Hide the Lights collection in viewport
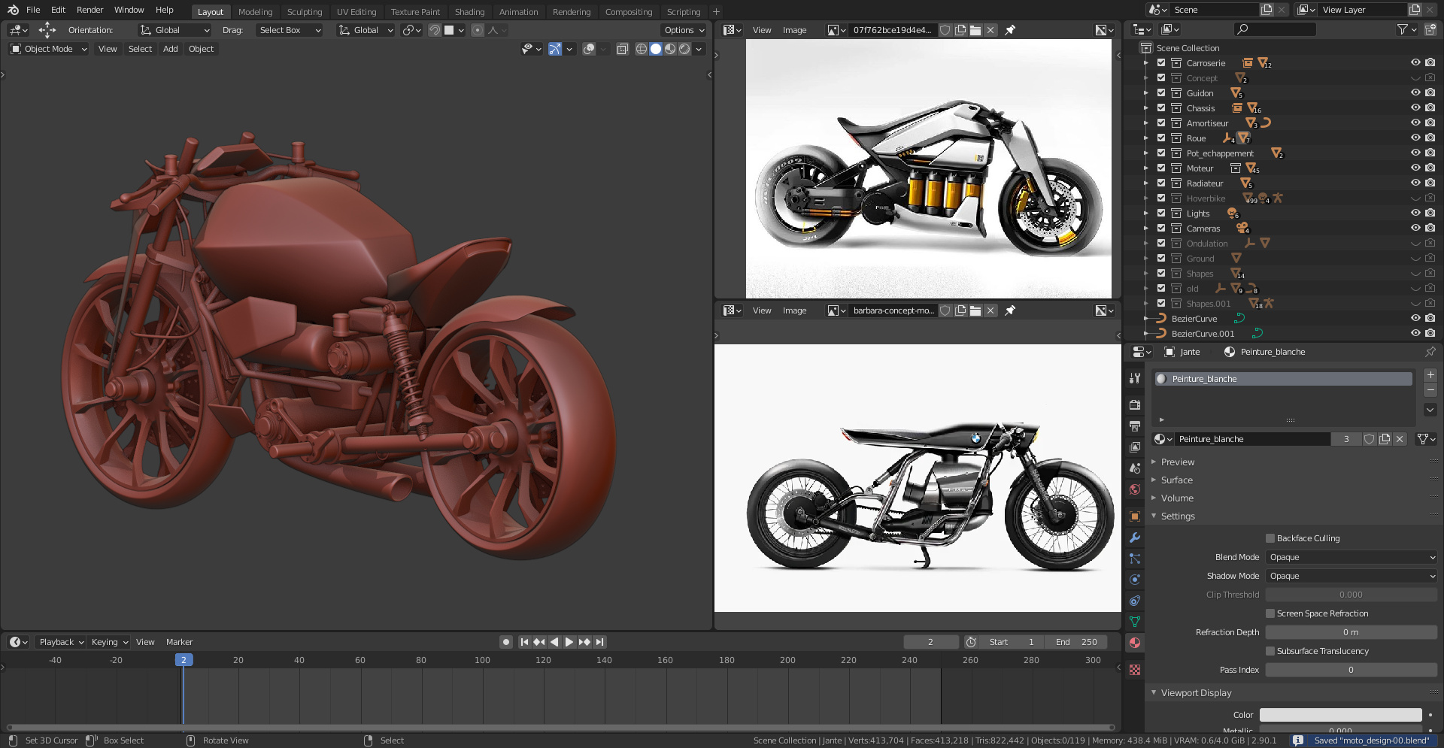1444x748 pixels. pos(1415,213)
